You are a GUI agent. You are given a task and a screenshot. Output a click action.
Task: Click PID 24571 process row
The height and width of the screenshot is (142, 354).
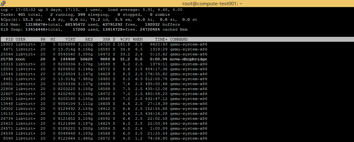(104, 128)
